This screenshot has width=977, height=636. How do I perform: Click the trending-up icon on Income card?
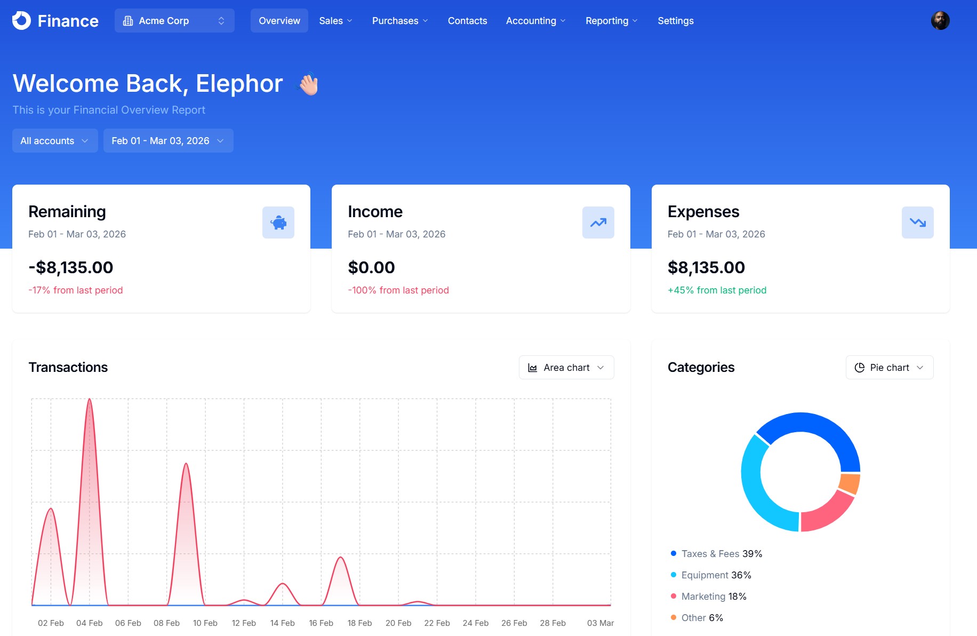[598, 222]
